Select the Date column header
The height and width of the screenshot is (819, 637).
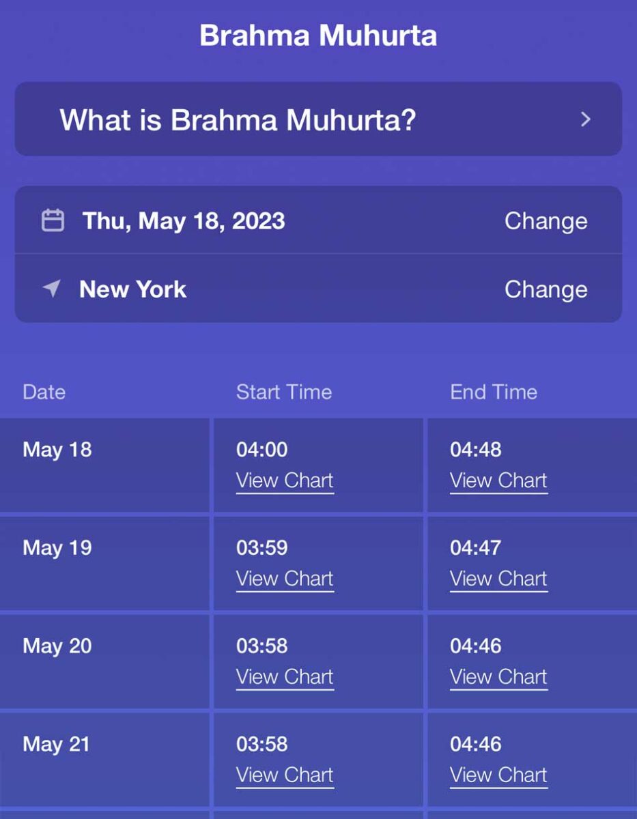click(x=43, y=392)
